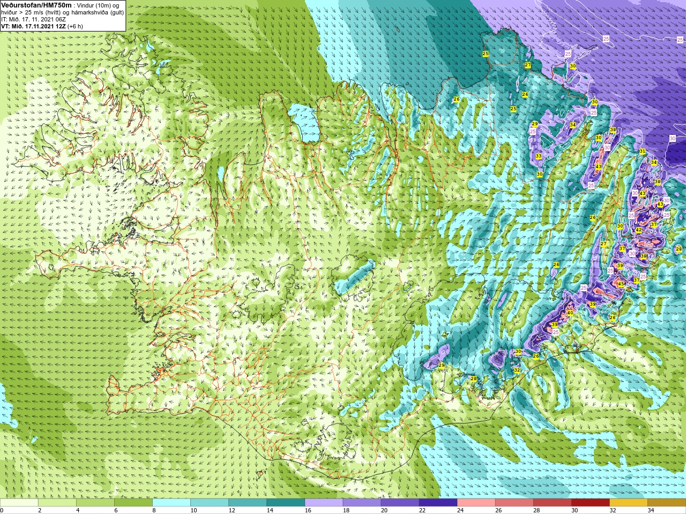
Task: Click the 10–12 m/s turquoise legend swatch
Action: [210, 503]
